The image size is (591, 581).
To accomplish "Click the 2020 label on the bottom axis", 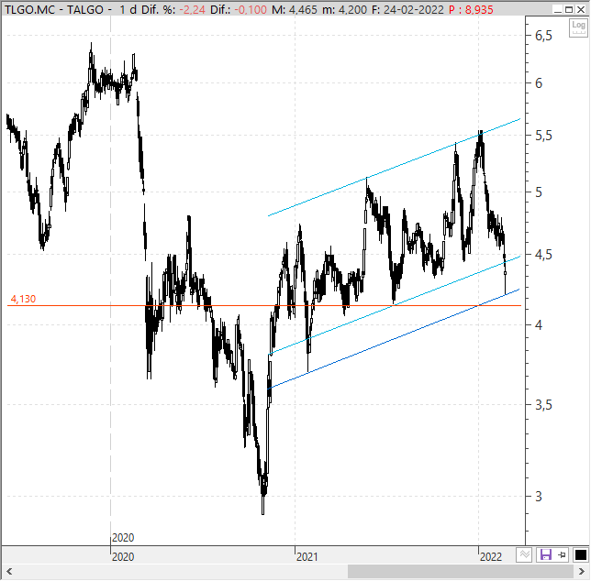I will pyautogui.click(x=123, y=556).
